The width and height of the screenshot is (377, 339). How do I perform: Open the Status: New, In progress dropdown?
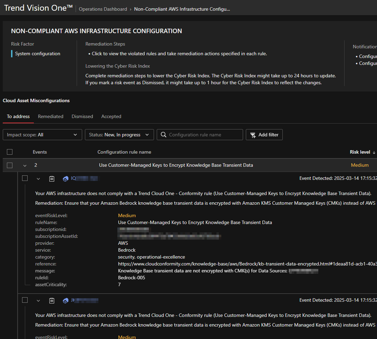click(119, 135)
